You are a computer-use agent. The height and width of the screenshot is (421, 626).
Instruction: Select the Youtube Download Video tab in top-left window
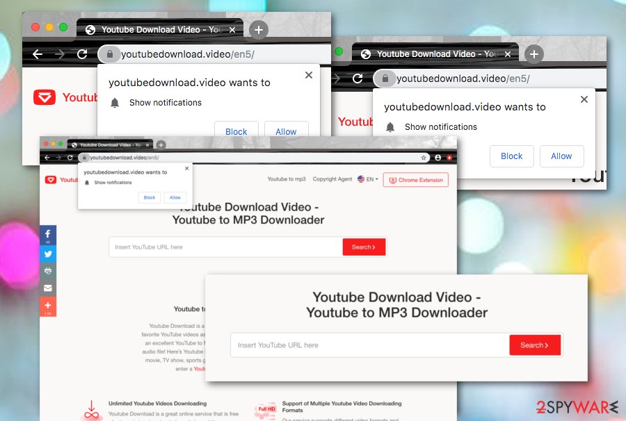pyautogui.click(x=160, y=29)
